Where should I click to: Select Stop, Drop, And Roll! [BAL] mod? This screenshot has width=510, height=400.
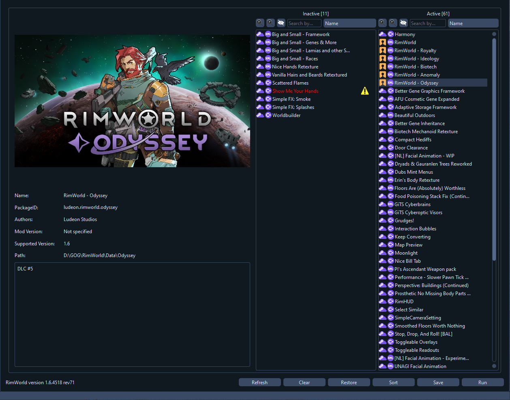click(433, 334)
